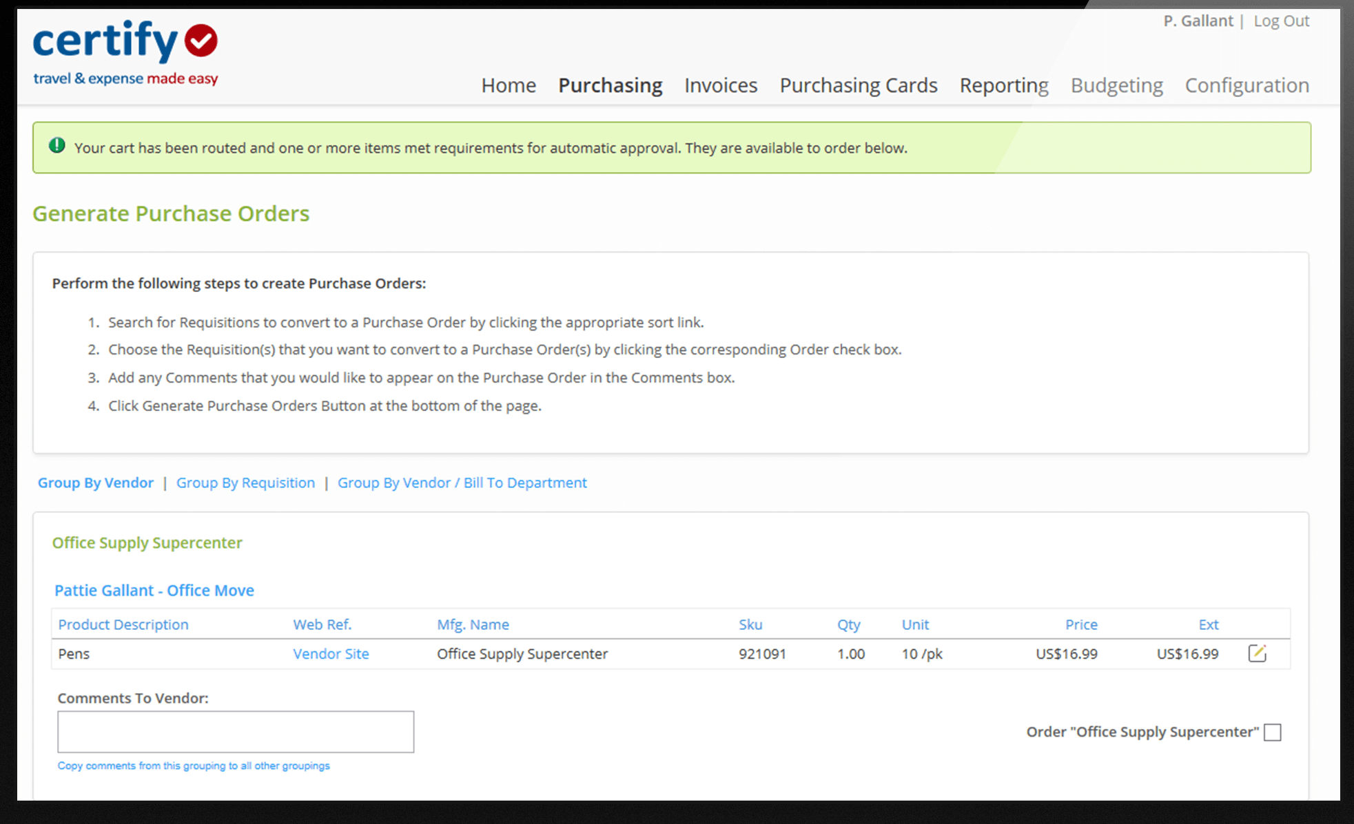The width and height of the screenshot is (1354, 824).
Task: Check the Order "Office Supply Supercenter" checkbox
Action: pyautogui.click(x=1273, y=732)
